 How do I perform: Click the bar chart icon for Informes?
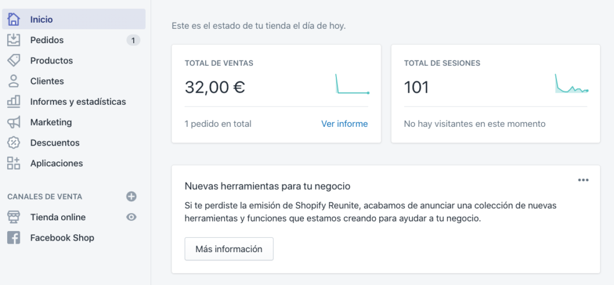click(14, 102)
